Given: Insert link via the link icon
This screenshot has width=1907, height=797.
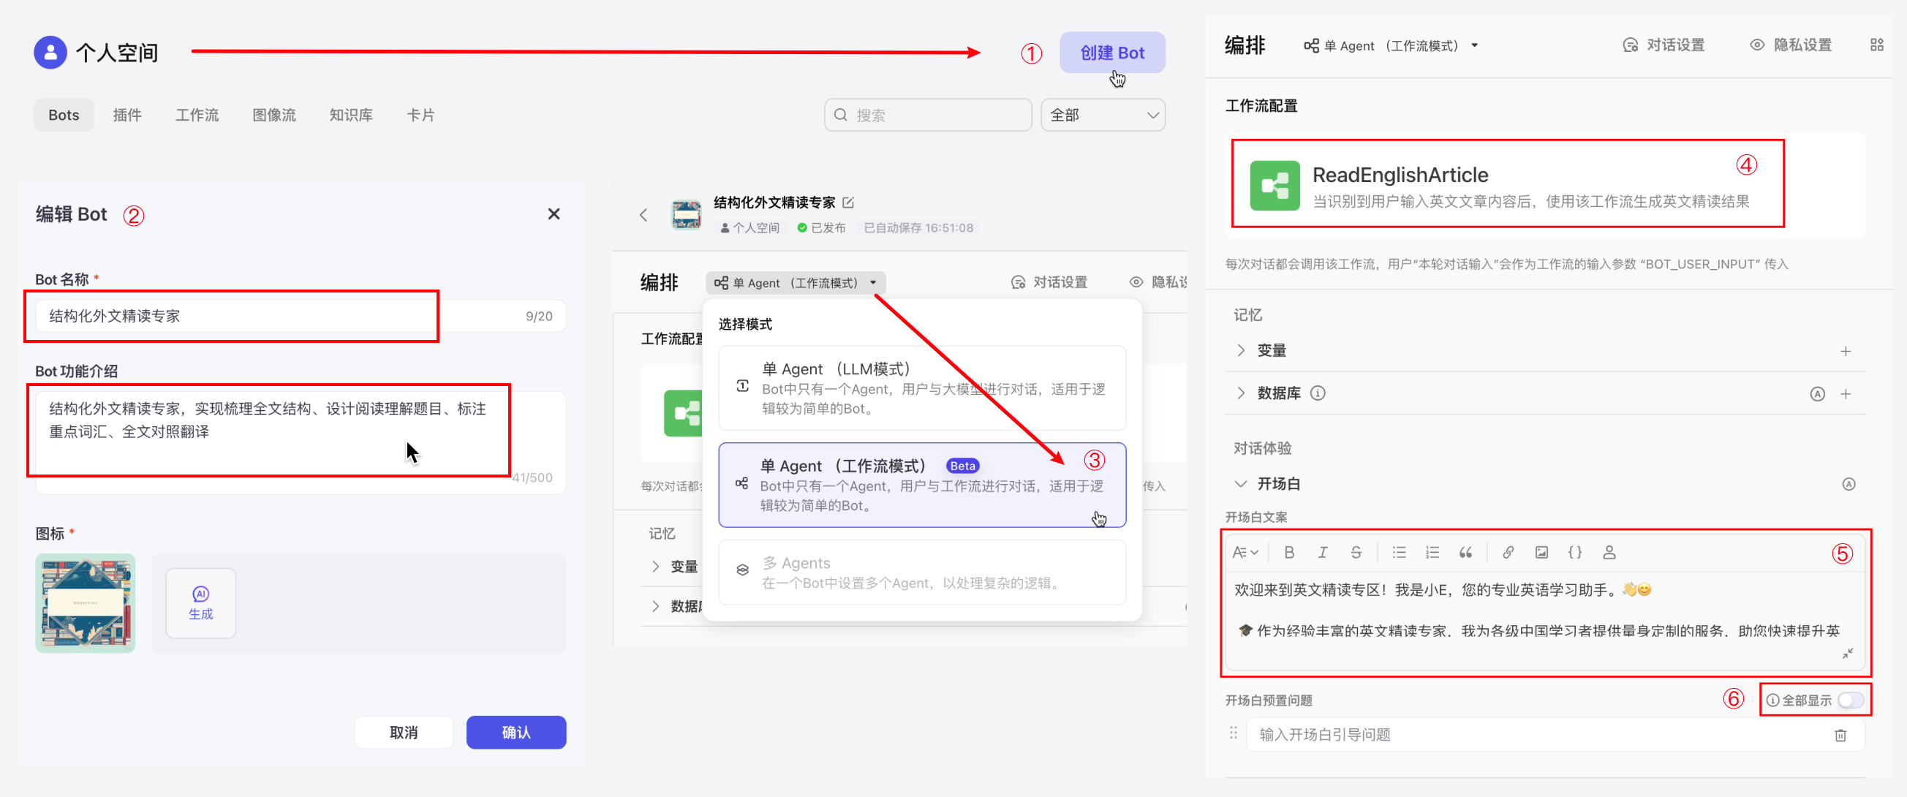Looking at the screenshot, I should 1507,552.
